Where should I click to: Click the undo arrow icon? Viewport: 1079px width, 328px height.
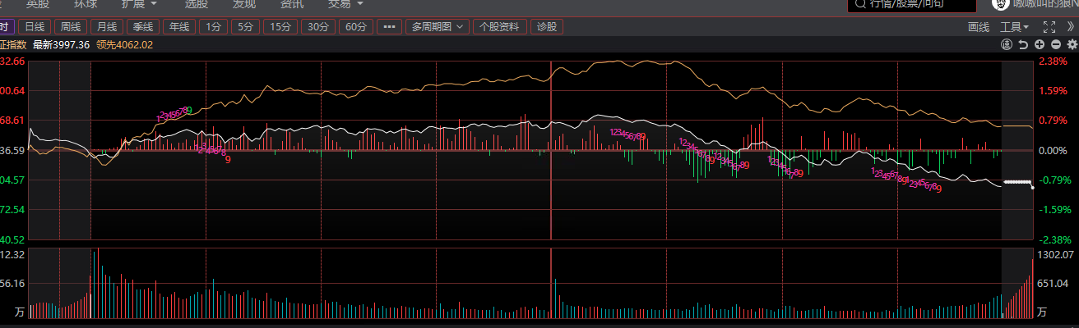1023,44
